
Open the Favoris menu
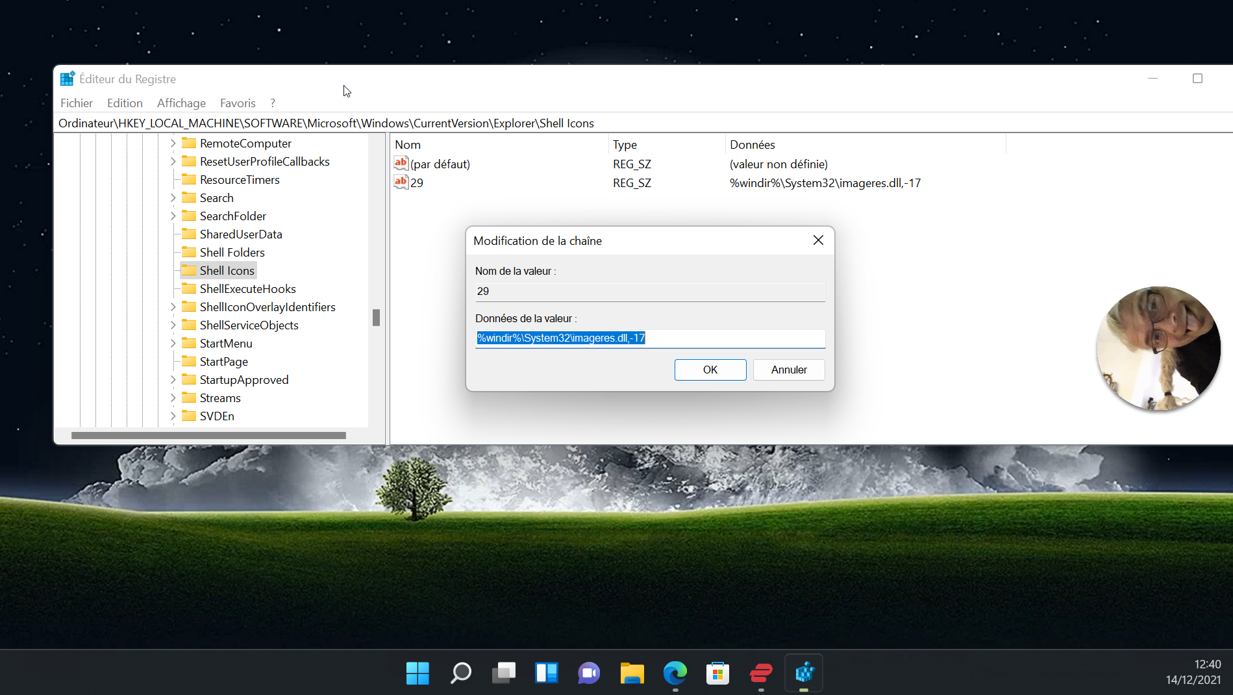point(238,103)
